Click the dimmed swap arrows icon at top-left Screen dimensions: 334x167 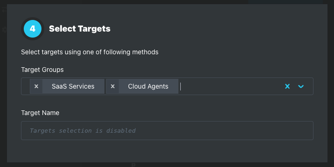coord(4,10)
